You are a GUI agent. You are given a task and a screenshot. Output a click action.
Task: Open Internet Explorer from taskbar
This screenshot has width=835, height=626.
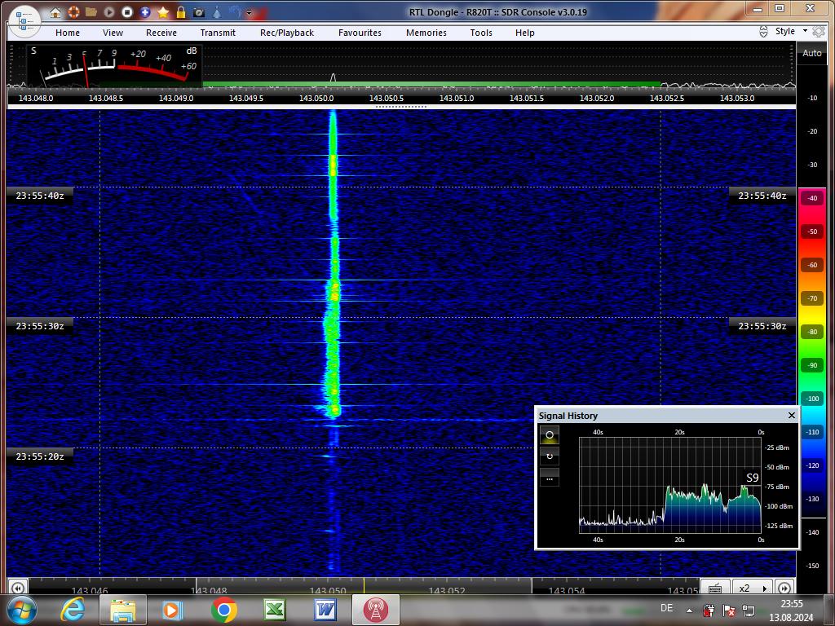[73, 610]
